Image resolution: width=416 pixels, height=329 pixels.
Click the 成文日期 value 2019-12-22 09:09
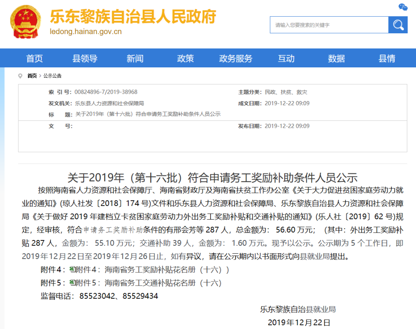[x=287, y=103]
